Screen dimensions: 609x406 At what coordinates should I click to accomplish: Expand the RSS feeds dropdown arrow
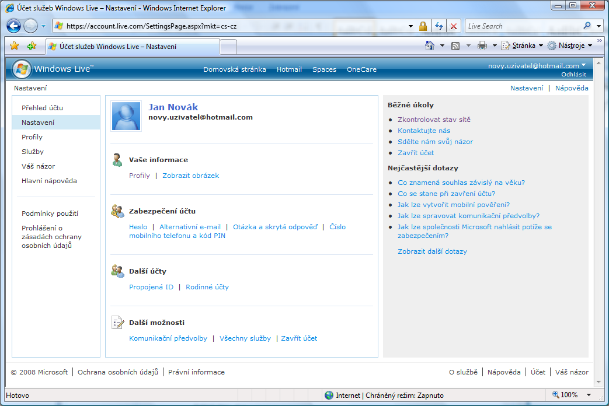coord(468,46)
